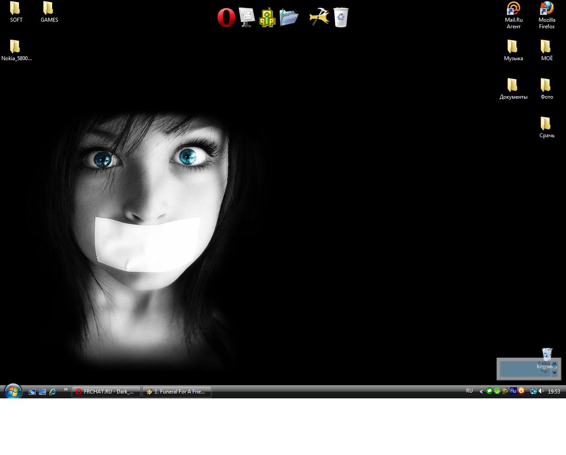The image size is (566, 455).
Task: Click Show Desktop in Quick Launch
Action: click(x=42, y=392)
